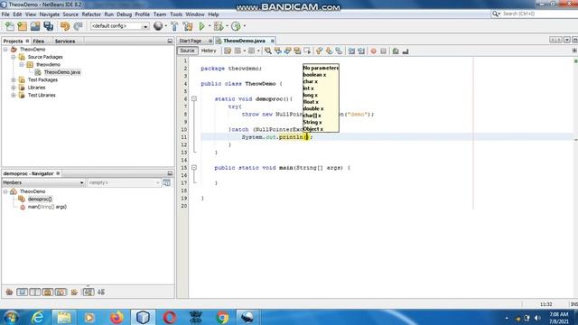Click the Search (Ctrl+I) field
This screenshot has height=325, width=578.
538,14
